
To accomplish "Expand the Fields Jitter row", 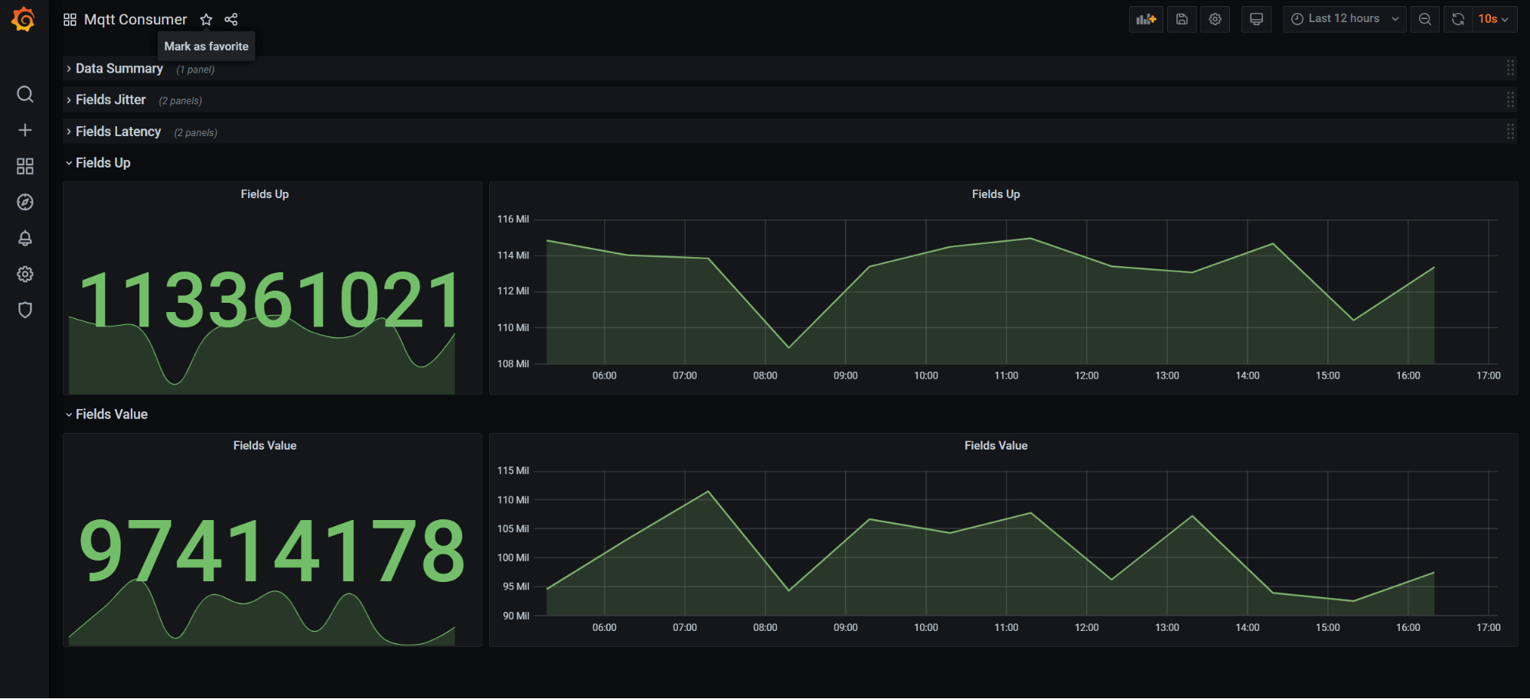I will pos(109,99).
